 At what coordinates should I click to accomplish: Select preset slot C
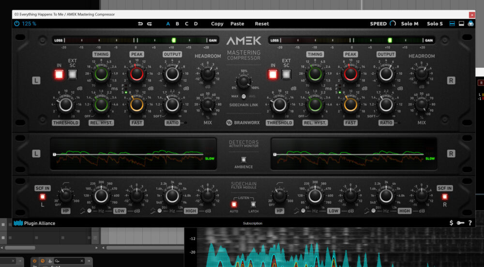coord(186,24)
